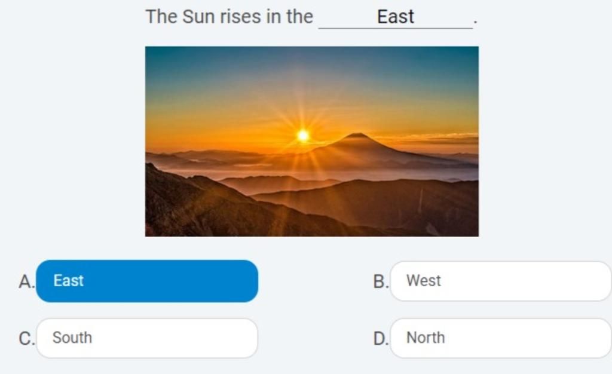Select North as the answer

pyautogui.click(x=501, y=338)
